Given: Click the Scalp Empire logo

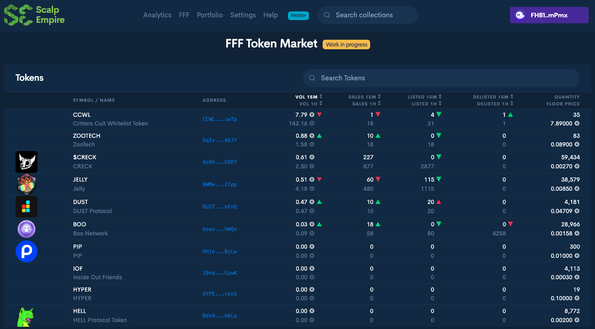Looking at the screenshot, I should pos(34,15).
